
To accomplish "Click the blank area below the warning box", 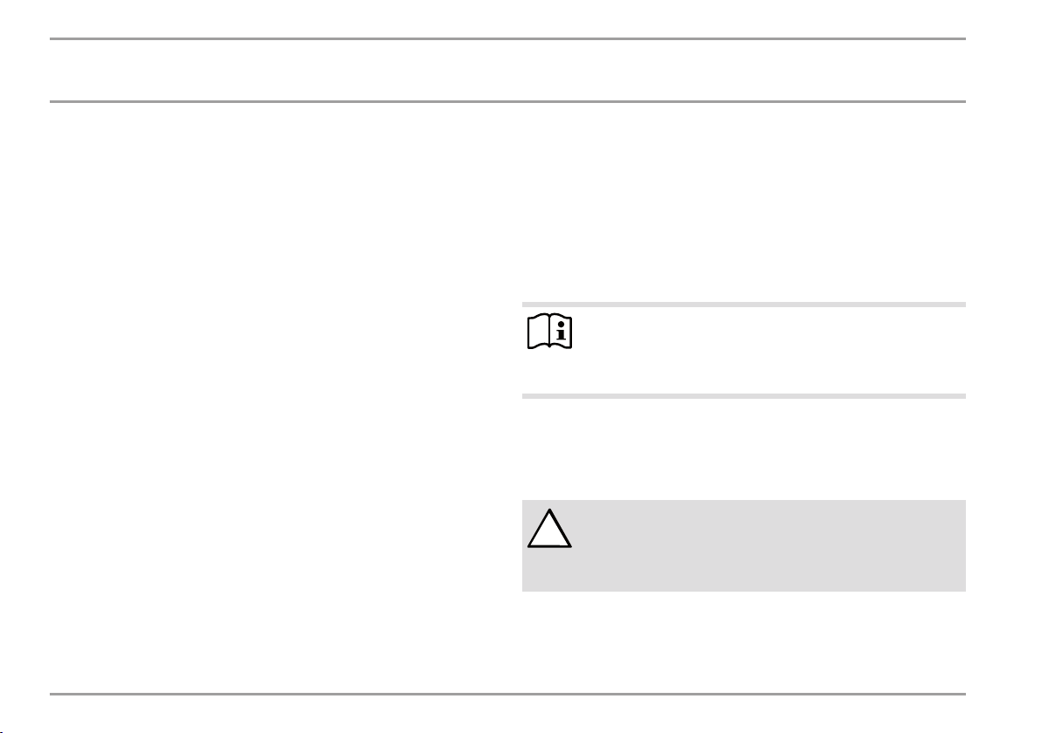I will 743,641.
